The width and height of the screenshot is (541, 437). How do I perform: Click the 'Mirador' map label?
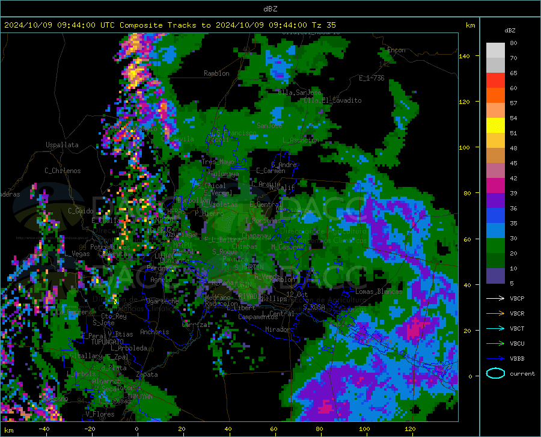tap(277, 329)
